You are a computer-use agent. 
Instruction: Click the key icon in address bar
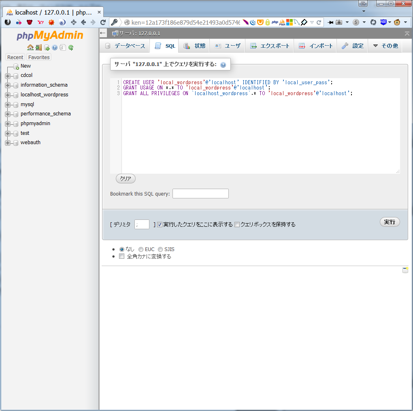coord(114,22)
